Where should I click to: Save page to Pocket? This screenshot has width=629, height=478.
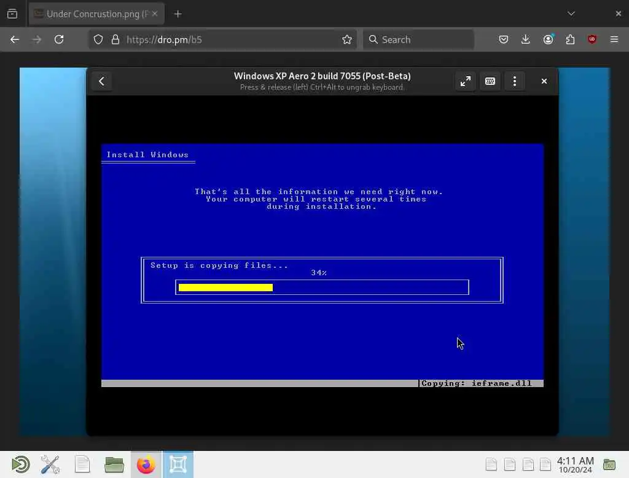(x=504, y=39)
